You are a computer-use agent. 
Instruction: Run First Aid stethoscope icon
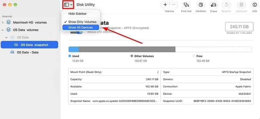click(186, 5)
